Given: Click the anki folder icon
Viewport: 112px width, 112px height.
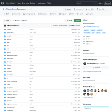Looking at the screenshot, I should tap(5, 42).
